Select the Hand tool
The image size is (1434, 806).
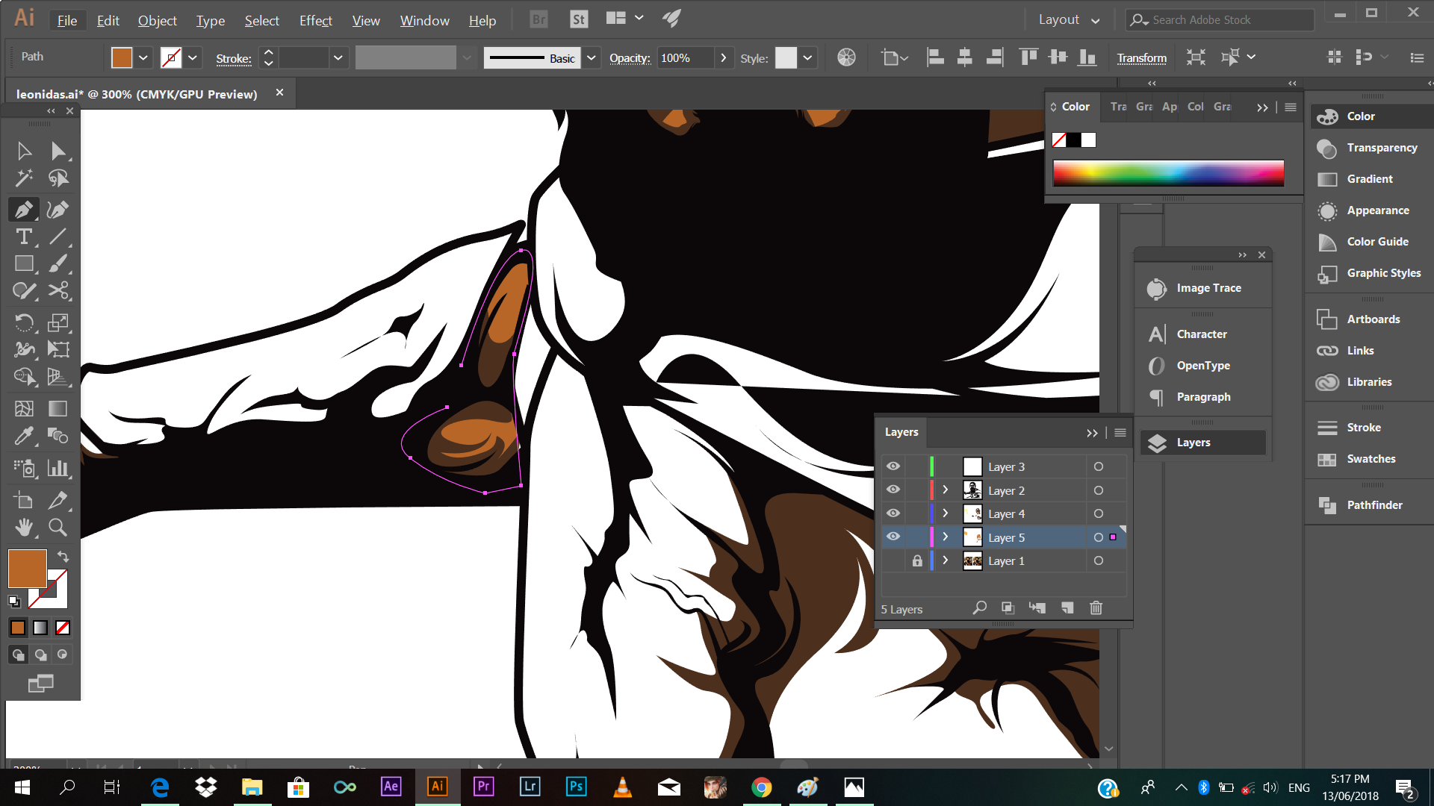pyautogui.click(x=24, y=528)
